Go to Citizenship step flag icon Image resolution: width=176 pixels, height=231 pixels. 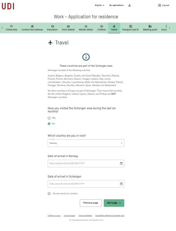coord(11,26)
